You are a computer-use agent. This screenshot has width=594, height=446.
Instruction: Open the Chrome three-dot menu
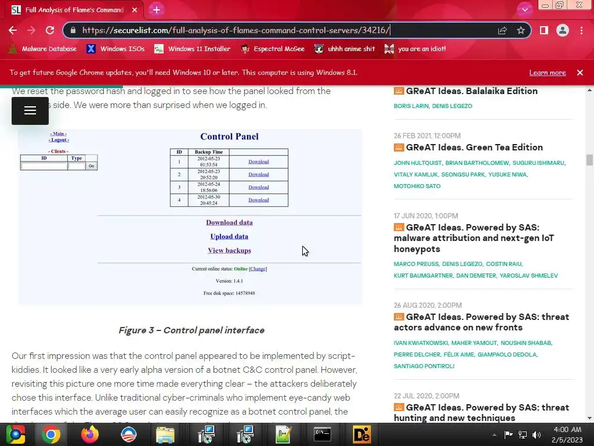pos(581,30)
